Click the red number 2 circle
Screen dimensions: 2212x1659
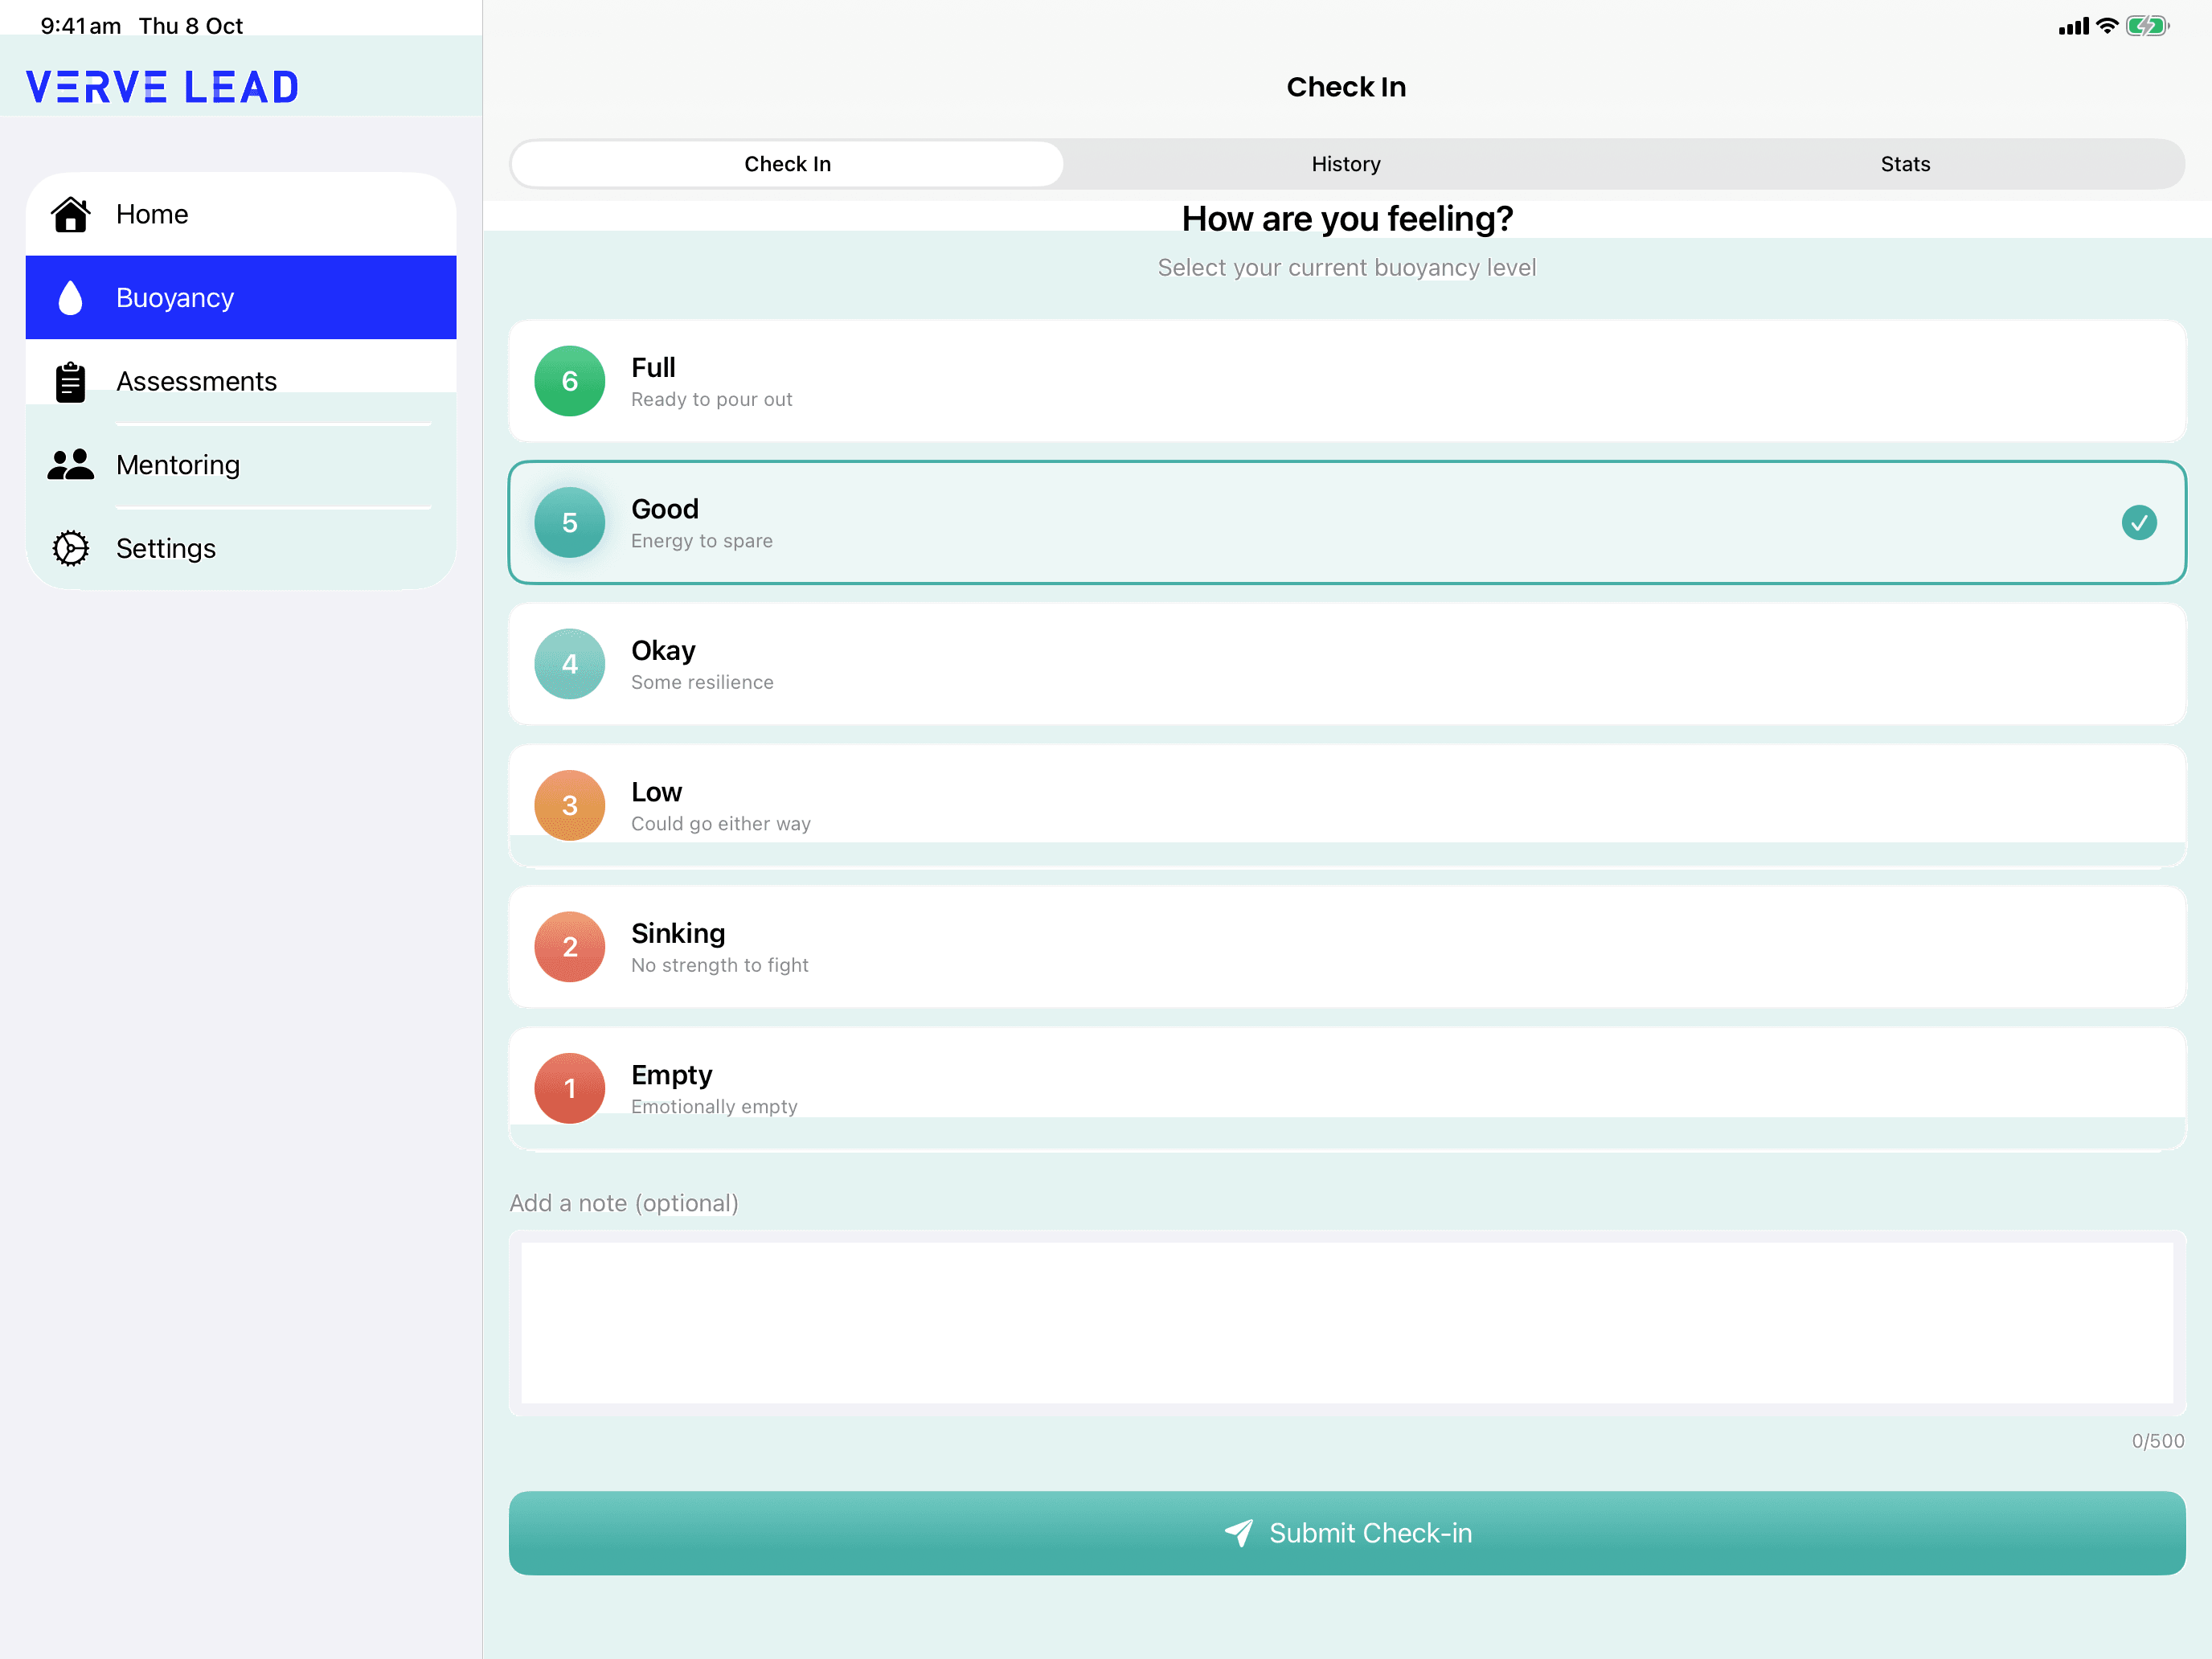click(570, 947)
